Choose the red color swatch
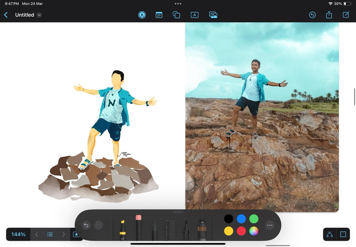This screenshot has height=247, width=356. [241, 231]
